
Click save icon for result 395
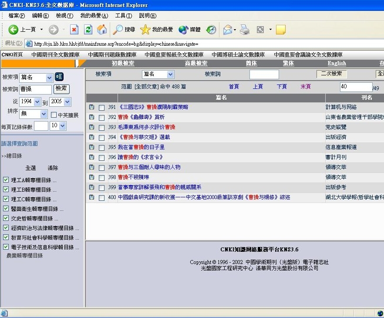[x=91, y=147]
